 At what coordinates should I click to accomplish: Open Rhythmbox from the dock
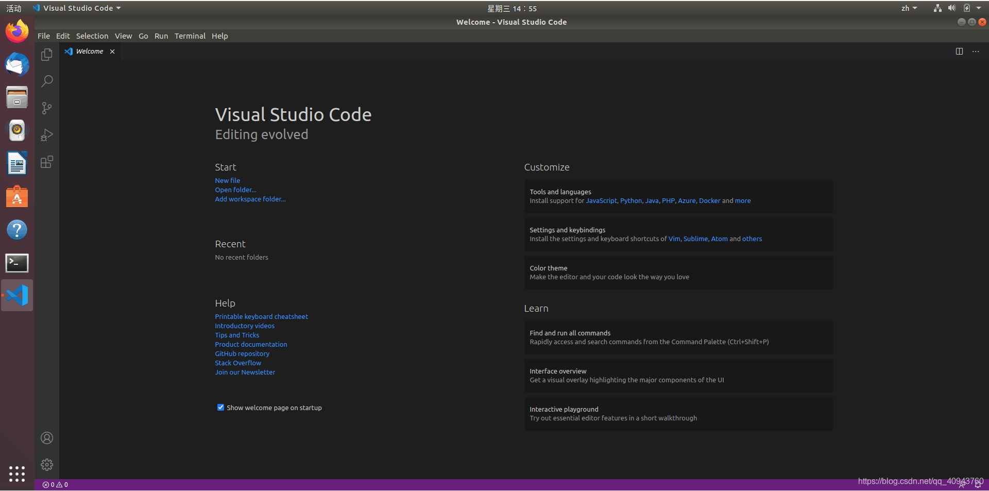point(17,130)
